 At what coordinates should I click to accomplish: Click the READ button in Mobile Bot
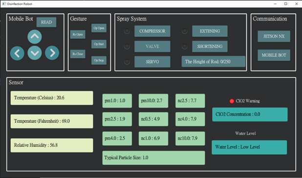[46, 22]
